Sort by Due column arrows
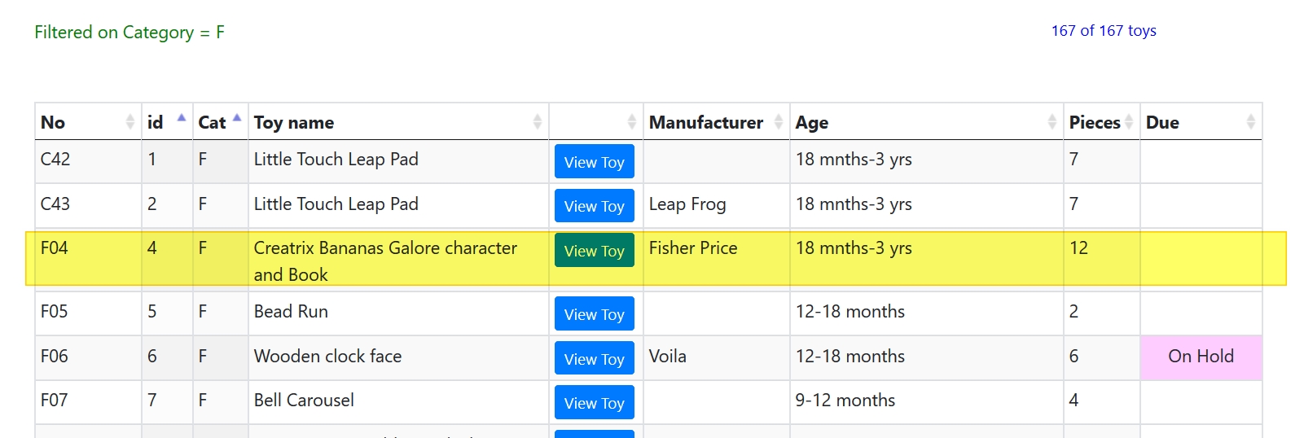The width and height of the screenshot is (1304, 438). 1251,122
